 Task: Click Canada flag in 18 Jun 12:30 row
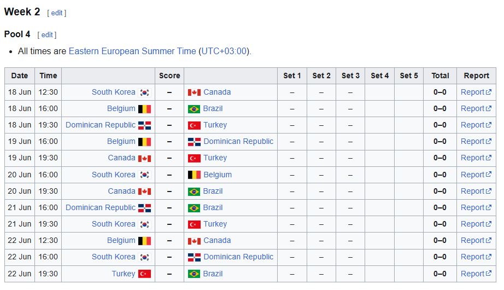tap(194, 92)
